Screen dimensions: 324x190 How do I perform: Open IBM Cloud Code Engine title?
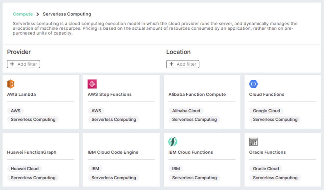(113, 152)
